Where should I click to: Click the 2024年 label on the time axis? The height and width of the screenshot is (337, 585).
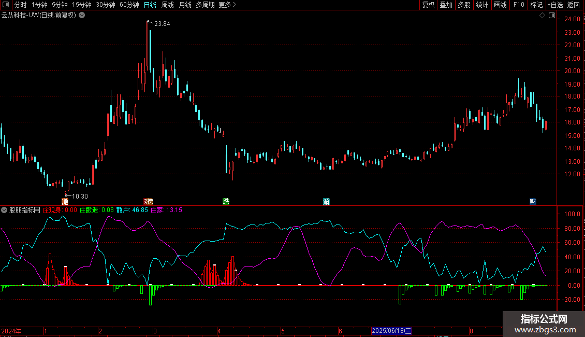[11, 331]
